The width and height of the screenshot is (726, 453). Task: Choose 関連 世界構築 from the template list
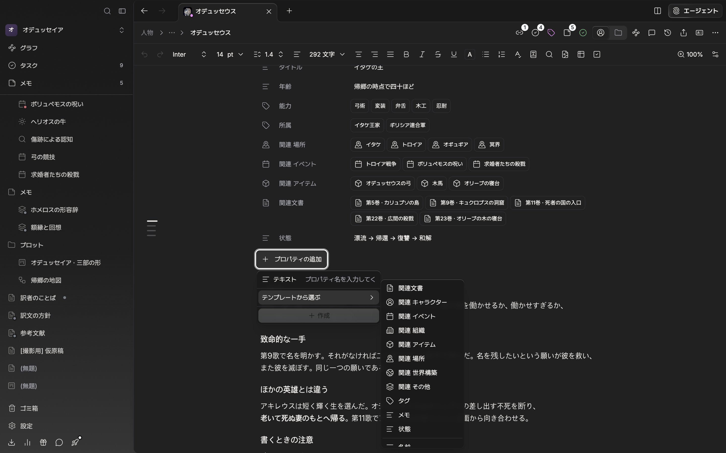pos(422,373)
